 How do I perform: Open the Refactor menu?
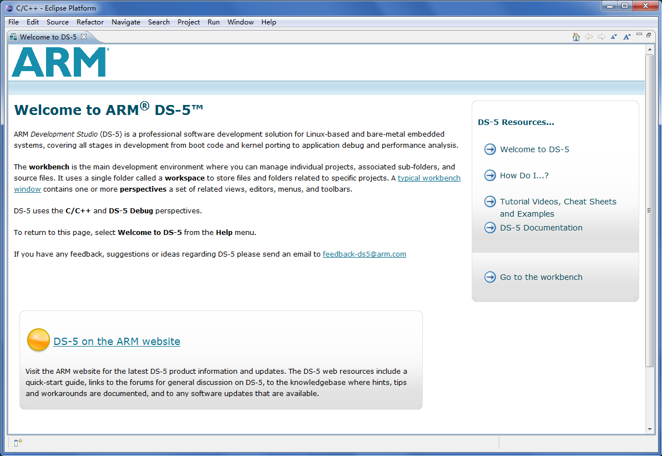coord(90,22)
